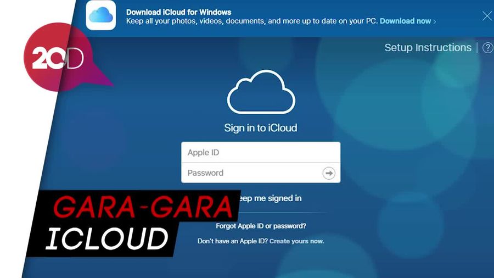Close the Download iCloud for Windows banner

pyautogui.click(x=487, y=16)
